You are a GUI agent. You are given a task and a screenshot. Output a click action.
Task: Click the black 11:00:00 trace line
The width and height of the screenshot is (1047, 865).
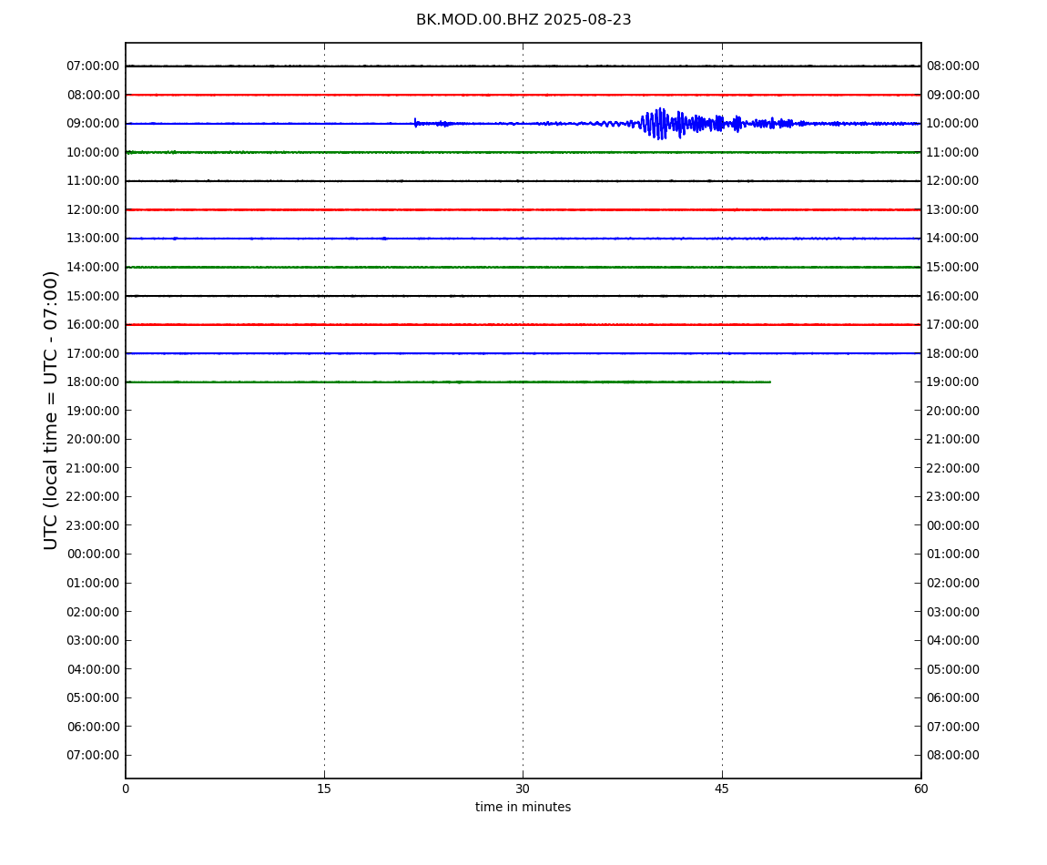523,181
